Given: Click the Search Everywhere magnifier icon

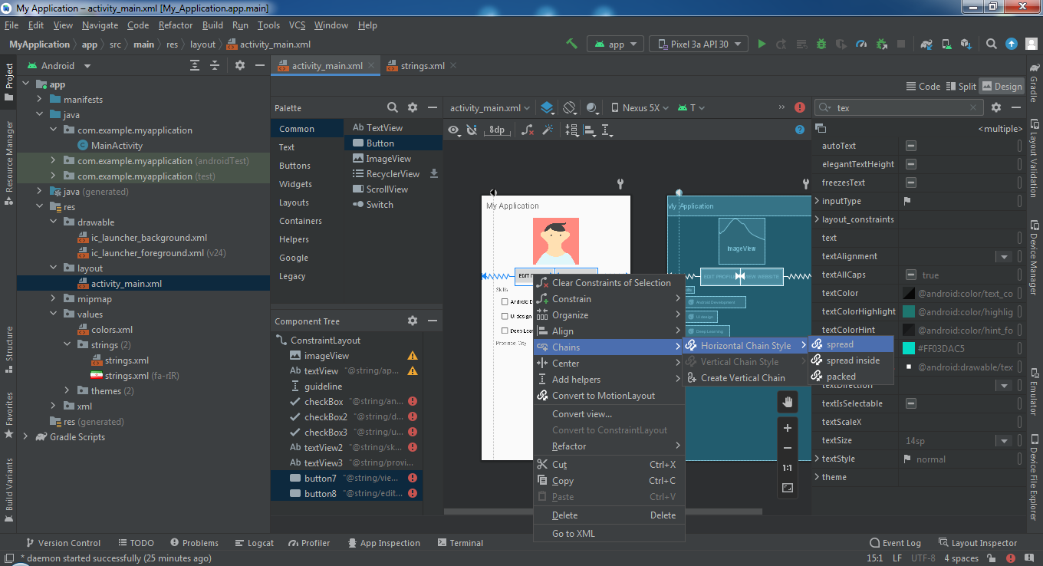Looking at the screenshot, I should click(992, 44).
